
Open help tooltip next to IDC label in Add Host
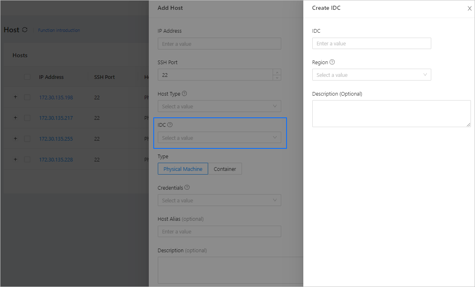[170, 125]
